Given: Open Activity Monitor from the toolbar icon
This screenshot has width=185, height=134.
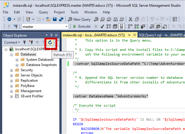Looking at the screenshot, I should click(x=175, y=19).
